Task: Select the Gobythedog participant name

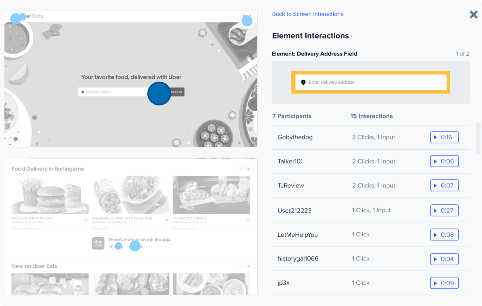Action: click(295, 137)
